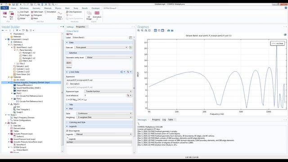Viewport: 288px width, 162px height.
Task: Open the Plot In dropdown
Action: [x=11, y=16]
